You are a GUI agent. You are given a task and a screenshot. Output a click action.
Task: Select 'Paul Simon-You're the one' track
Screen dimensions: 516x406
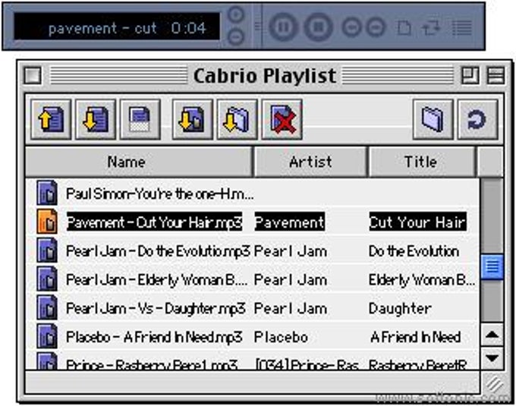[x=160, y=194]
